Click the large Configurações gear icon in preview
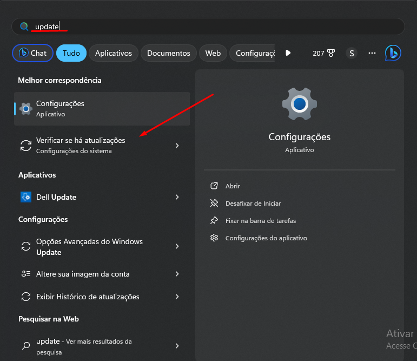This screenshot has width=417, height=361. click(299, 104)
